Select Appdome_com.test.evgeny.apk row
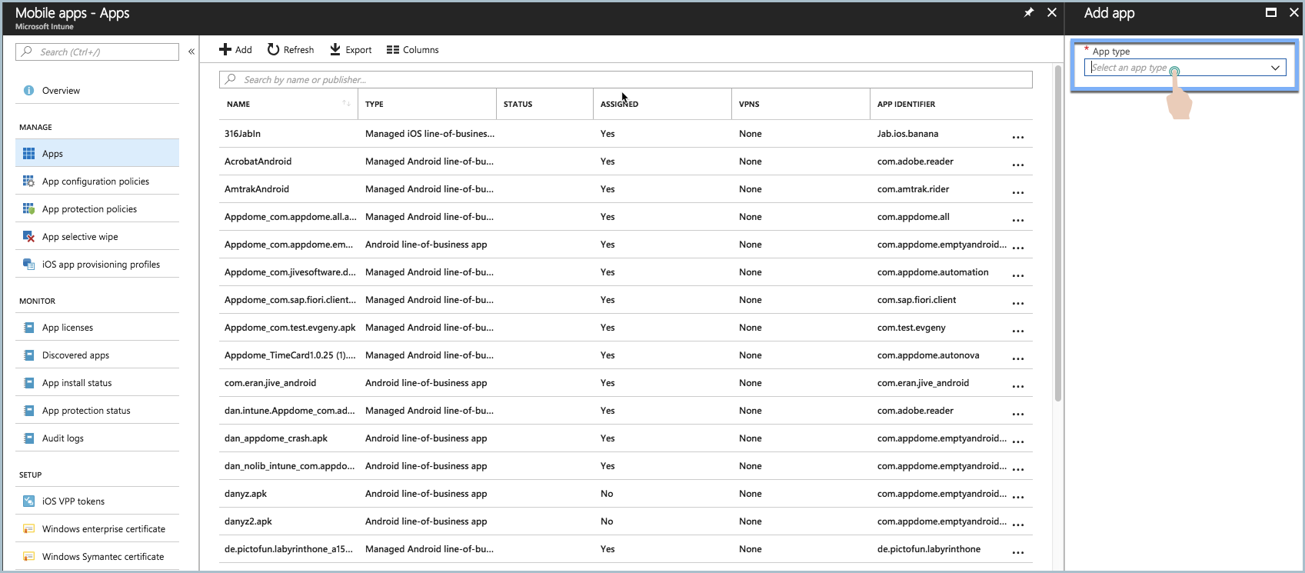The width and height of the screenshot is (1305, 573). pos(290,328)
